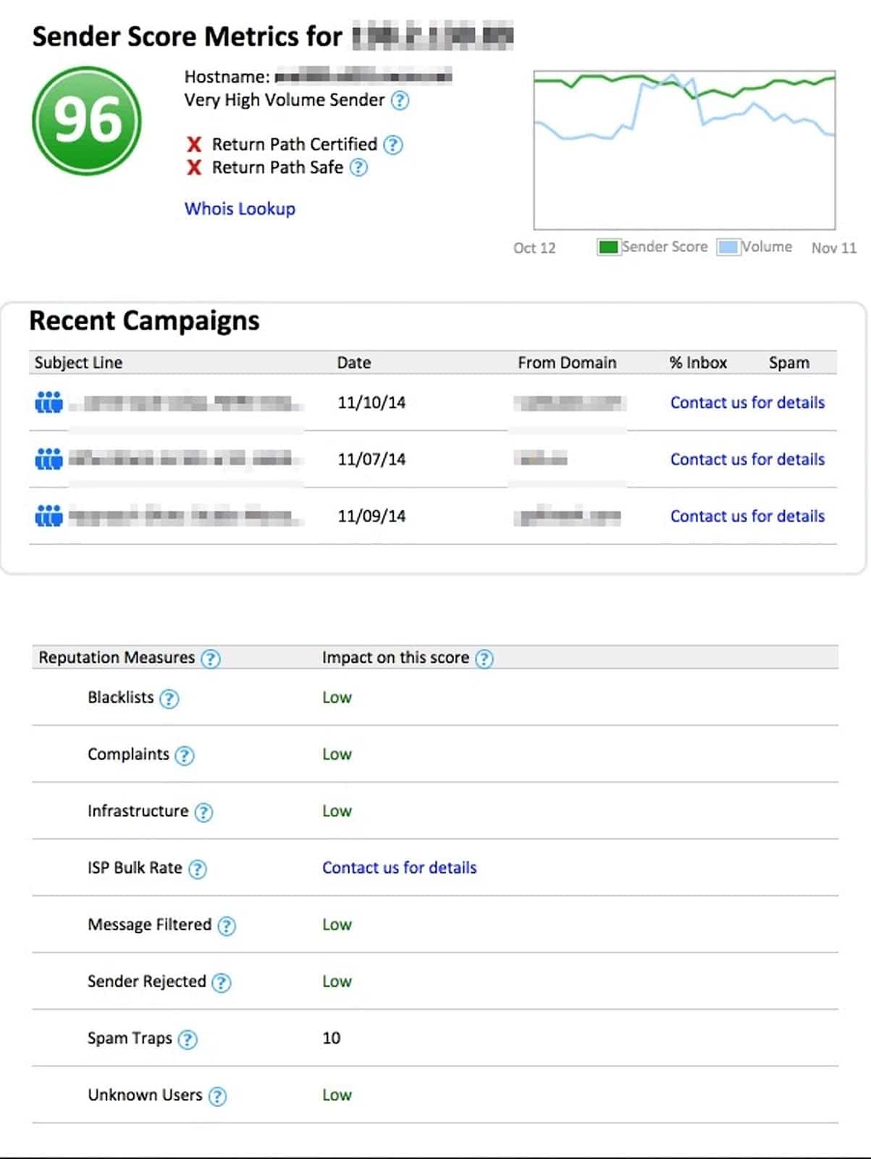The width and height of the screenshot is (871, 1159).
Task: Show help for Infrastructure measure
Action: point(204,812)
